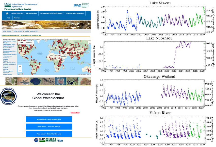Click the Global Reservoirs and Lakes Monitor heading
This screenshot has height=147, width=216.
coord(21,35)
